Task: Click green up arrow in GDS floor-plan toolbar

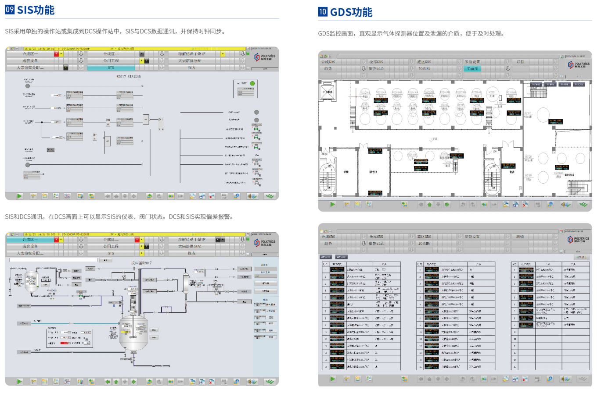Action: 429,204
